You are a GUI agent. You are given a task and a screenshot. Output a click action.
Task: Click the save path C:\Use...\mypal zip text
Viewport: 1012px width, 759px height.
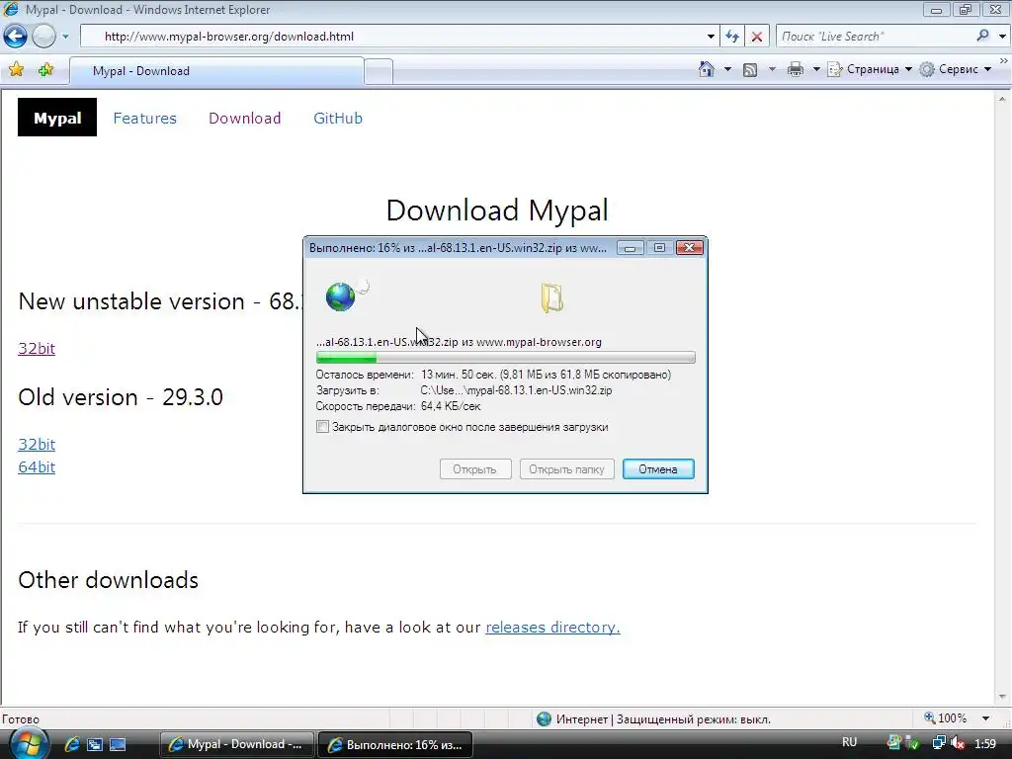516,390
